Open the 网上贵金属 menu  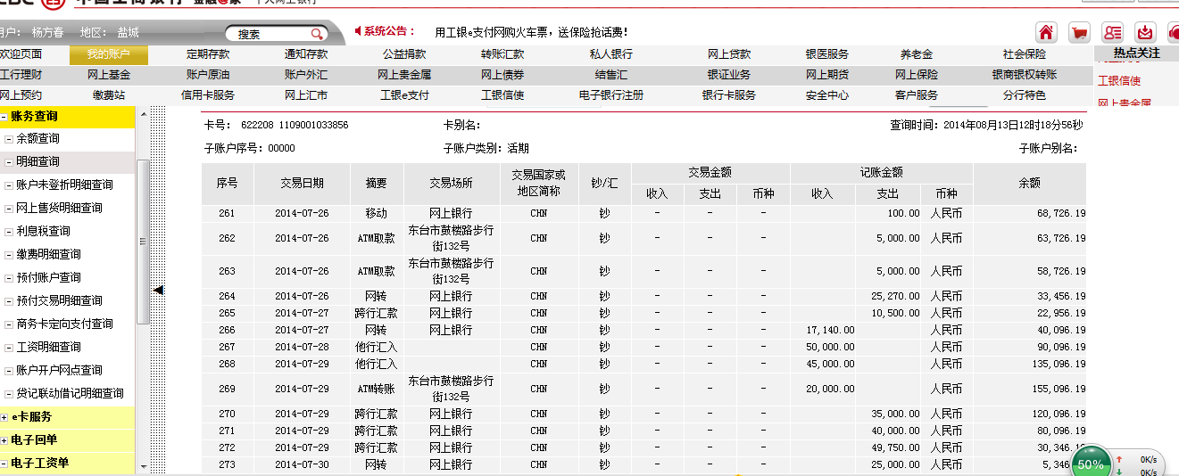click(404, 75)
